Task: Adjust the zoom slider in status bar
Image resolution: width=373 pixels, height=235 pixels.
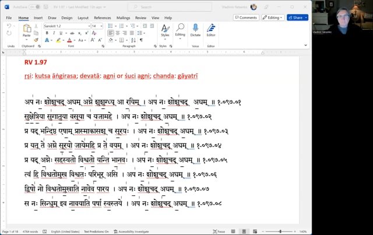Action: 342,232
